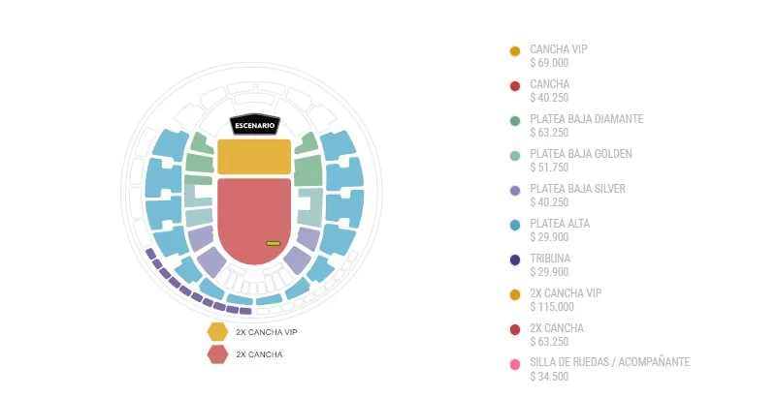Click the yellow 2X Cancha VIP hexagon icon

pos(217,332)
